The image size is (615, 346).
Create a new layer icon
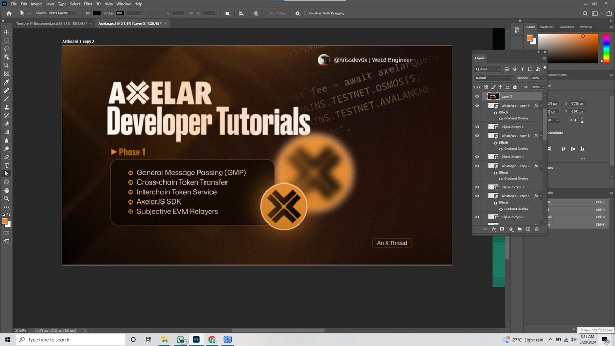tap(528, 229)
